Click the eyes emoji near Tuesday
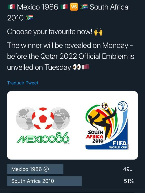 (77, 67)
